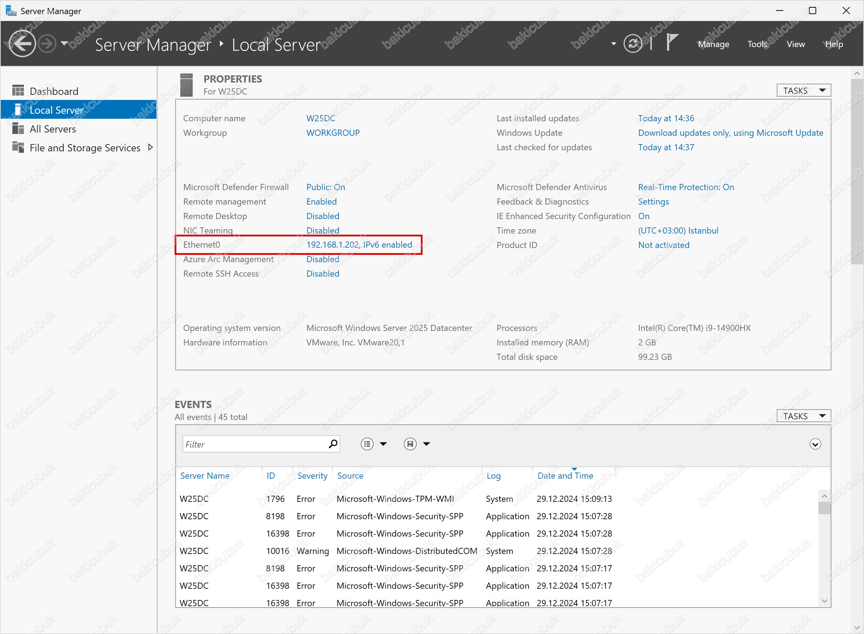864x634 pixels.
Task: Sort events by Date and Time column
Action: point(565,475)
